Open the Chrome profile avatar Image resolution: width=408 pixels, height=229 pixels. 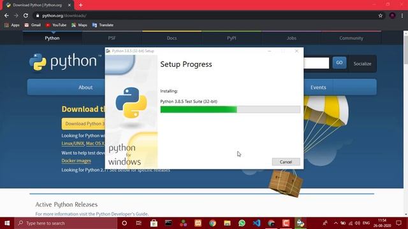point(393,15)
